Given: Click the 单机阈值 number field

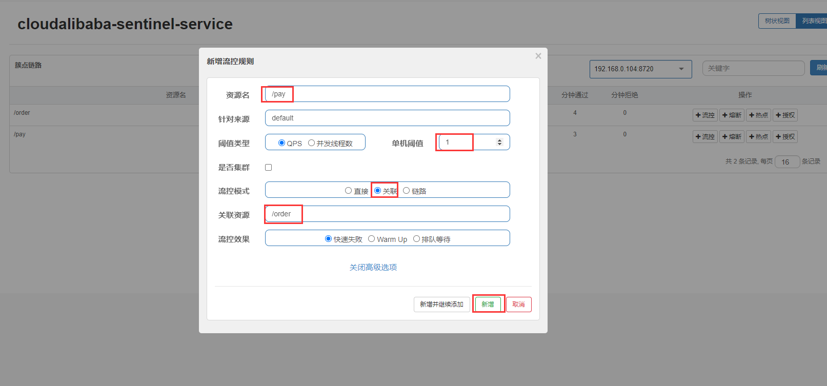Looking at the screenshot, I should (474, 142).
